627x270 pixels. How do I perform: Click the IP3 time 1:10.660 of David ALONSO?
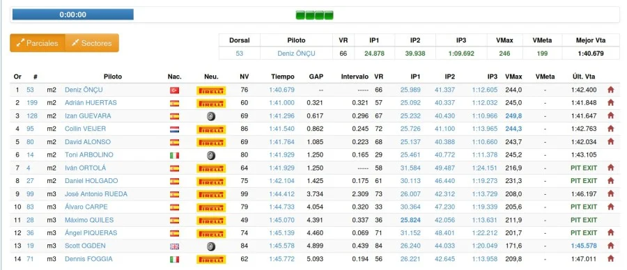[x=485, y=142]
